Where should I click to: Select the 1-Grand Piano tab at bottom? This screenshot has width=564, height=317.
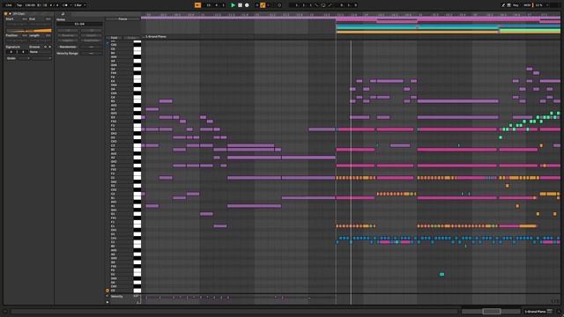[x=536, y=311]
